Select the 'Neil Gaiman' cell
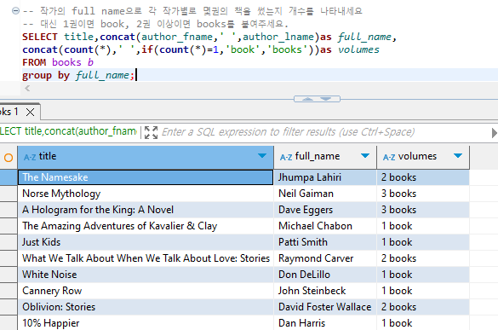The width and height of the screenshot is (498, 330). (x=325, y=194)
